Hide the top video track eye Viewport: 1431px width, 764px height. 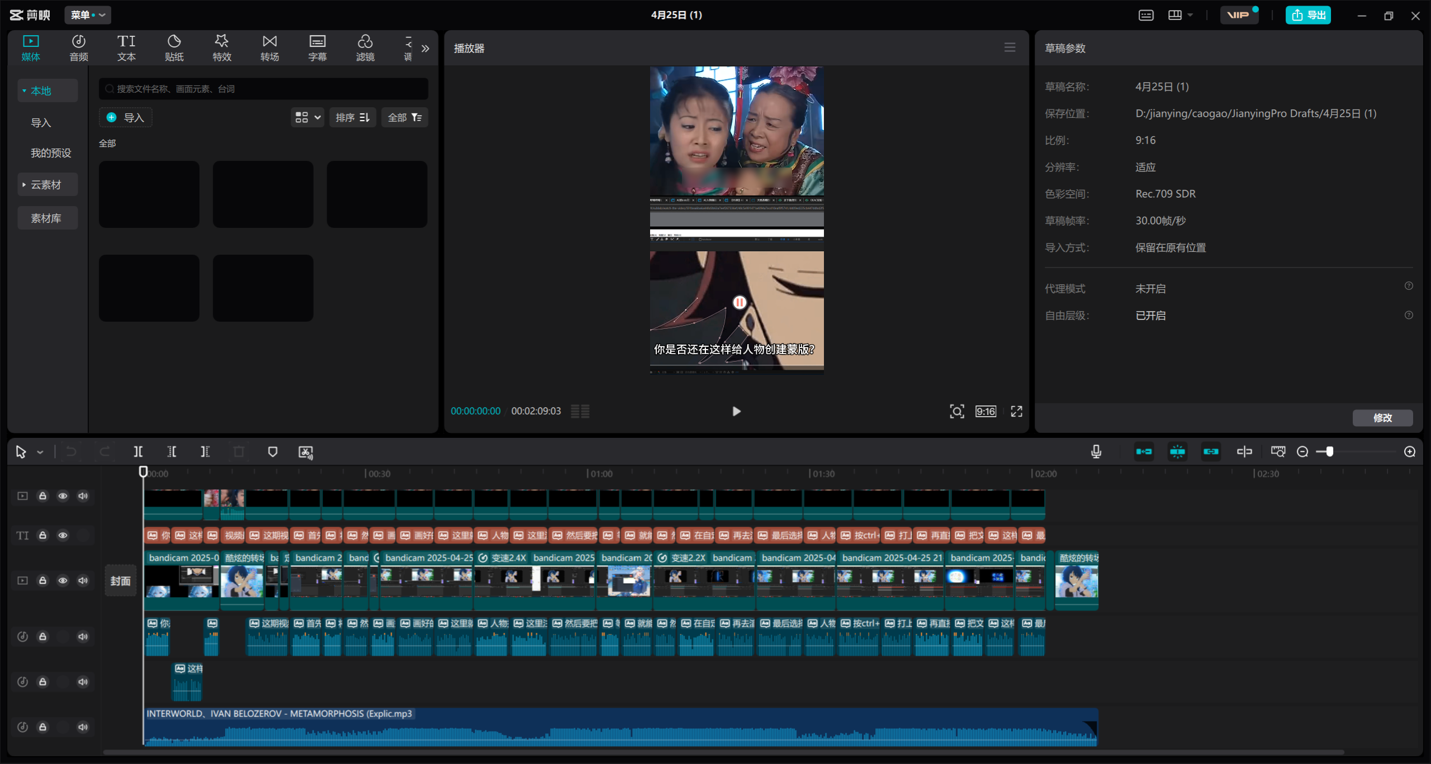(63, 496)
